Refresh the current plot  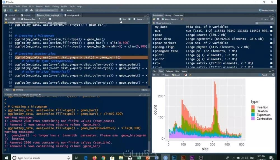pyautogui.click(x=273, y=75)
